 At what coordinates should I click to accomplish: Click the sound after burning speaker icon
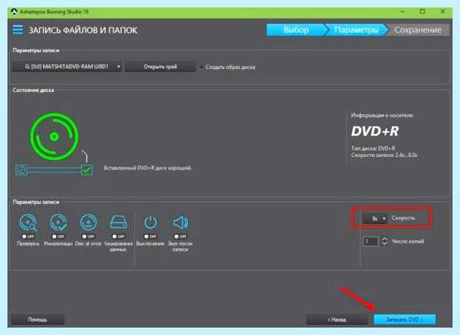pyautogui.click(x=180, y=222)
